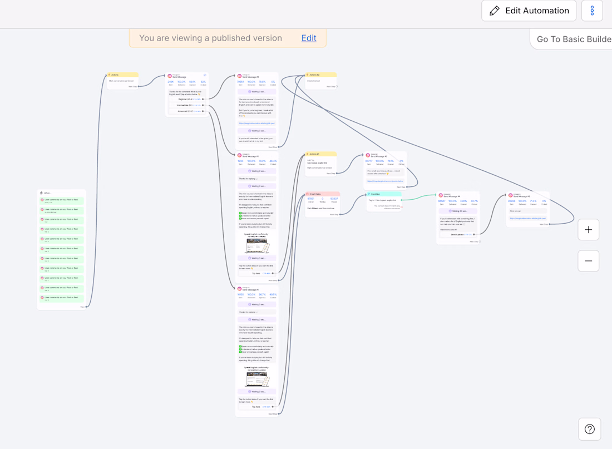Click the Intermediate button option
This screenshot has height=449, width=612.
coord(187,105)
